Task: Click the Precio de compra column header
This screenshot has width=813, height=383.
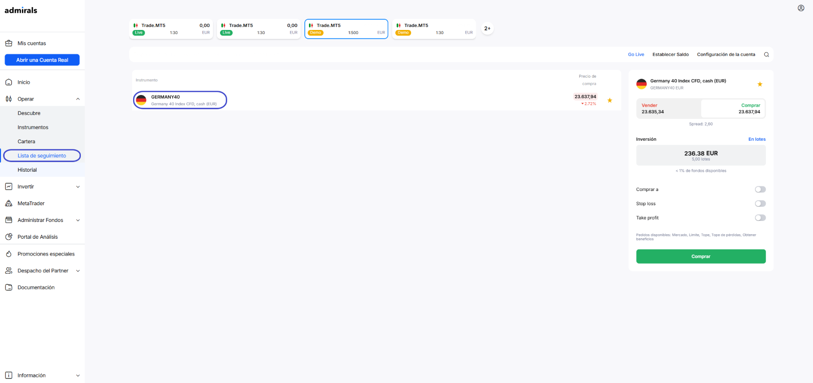Action: [x=587, y=80]
